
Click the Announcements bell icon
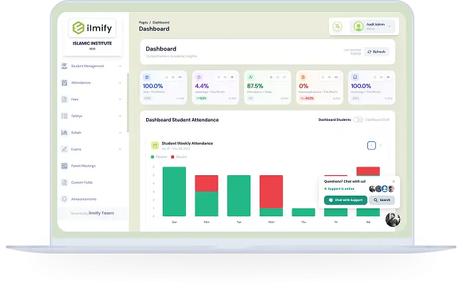pyautogui.click(x=64, y=199)
